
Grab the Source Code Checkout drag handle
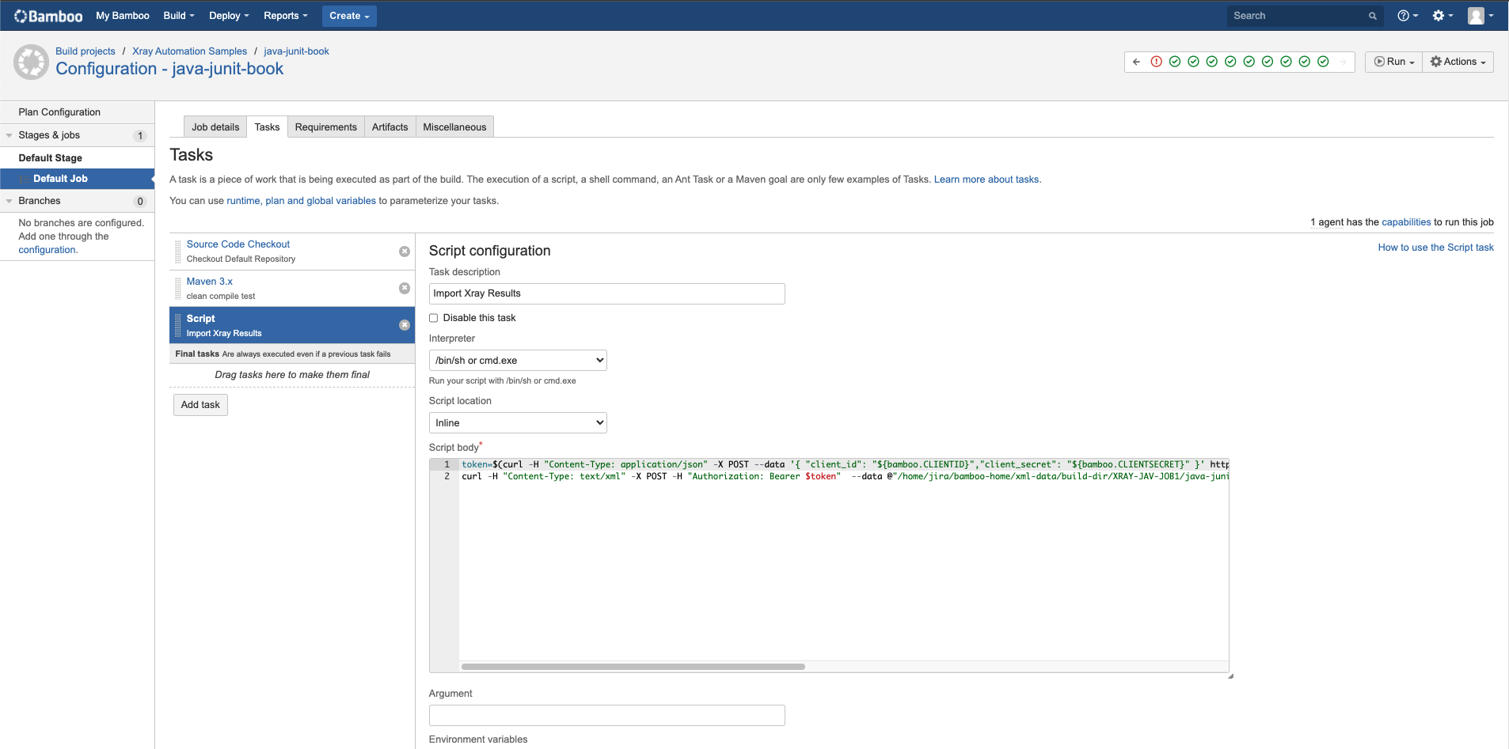(x=178, y=252)
